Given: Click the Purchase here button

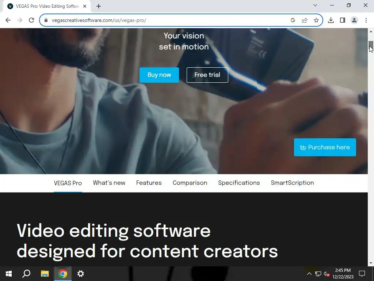Looking at the screenshot, I should tap(325, 147).
